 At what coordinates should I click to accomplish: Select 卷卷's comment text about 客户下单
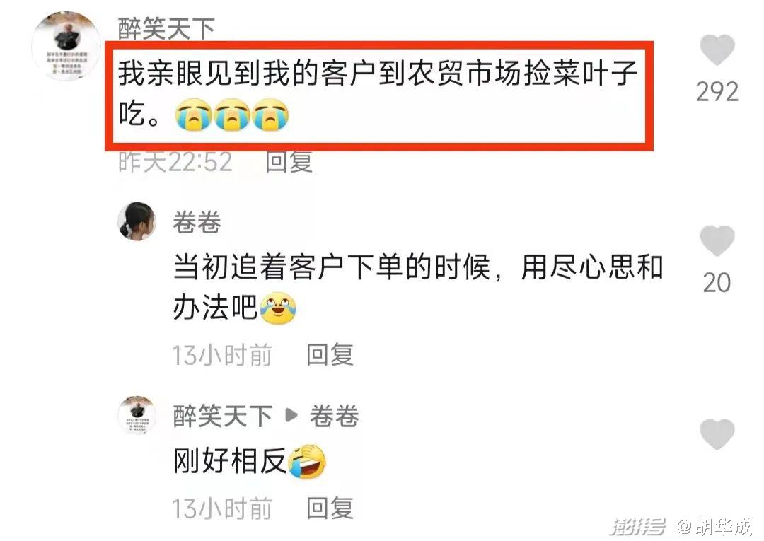tap(418, 287)
